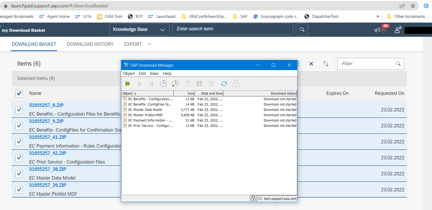Click the Enter search term field

[233, 29]
